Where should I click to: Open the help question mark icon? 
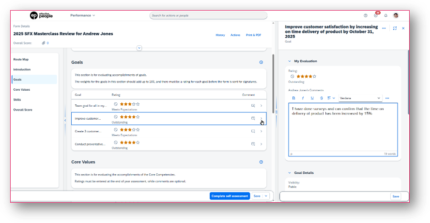(366, 15)
